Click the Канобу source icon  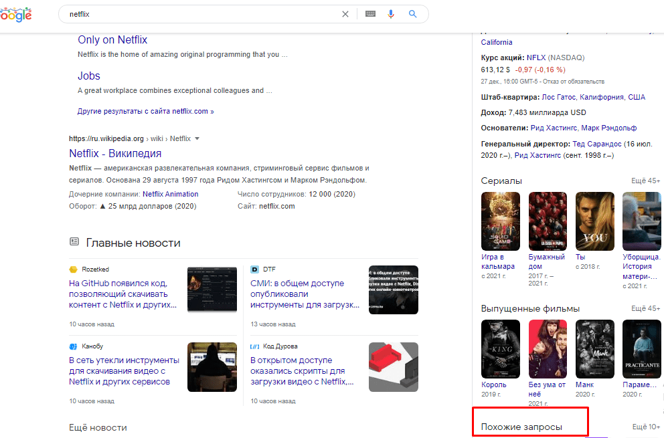coord(73,346)
